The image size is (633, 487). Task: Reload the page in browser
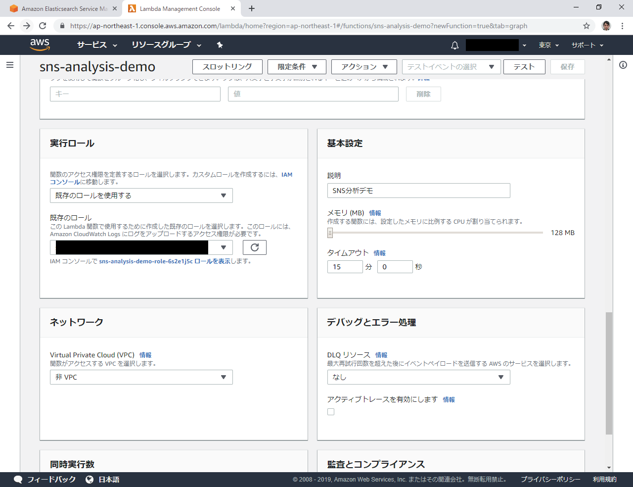[43, 26]
